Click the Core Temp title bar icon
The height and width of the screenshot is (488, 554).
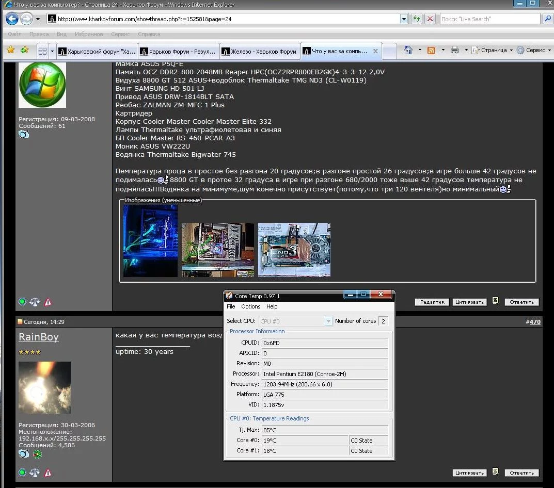(230, 296)
